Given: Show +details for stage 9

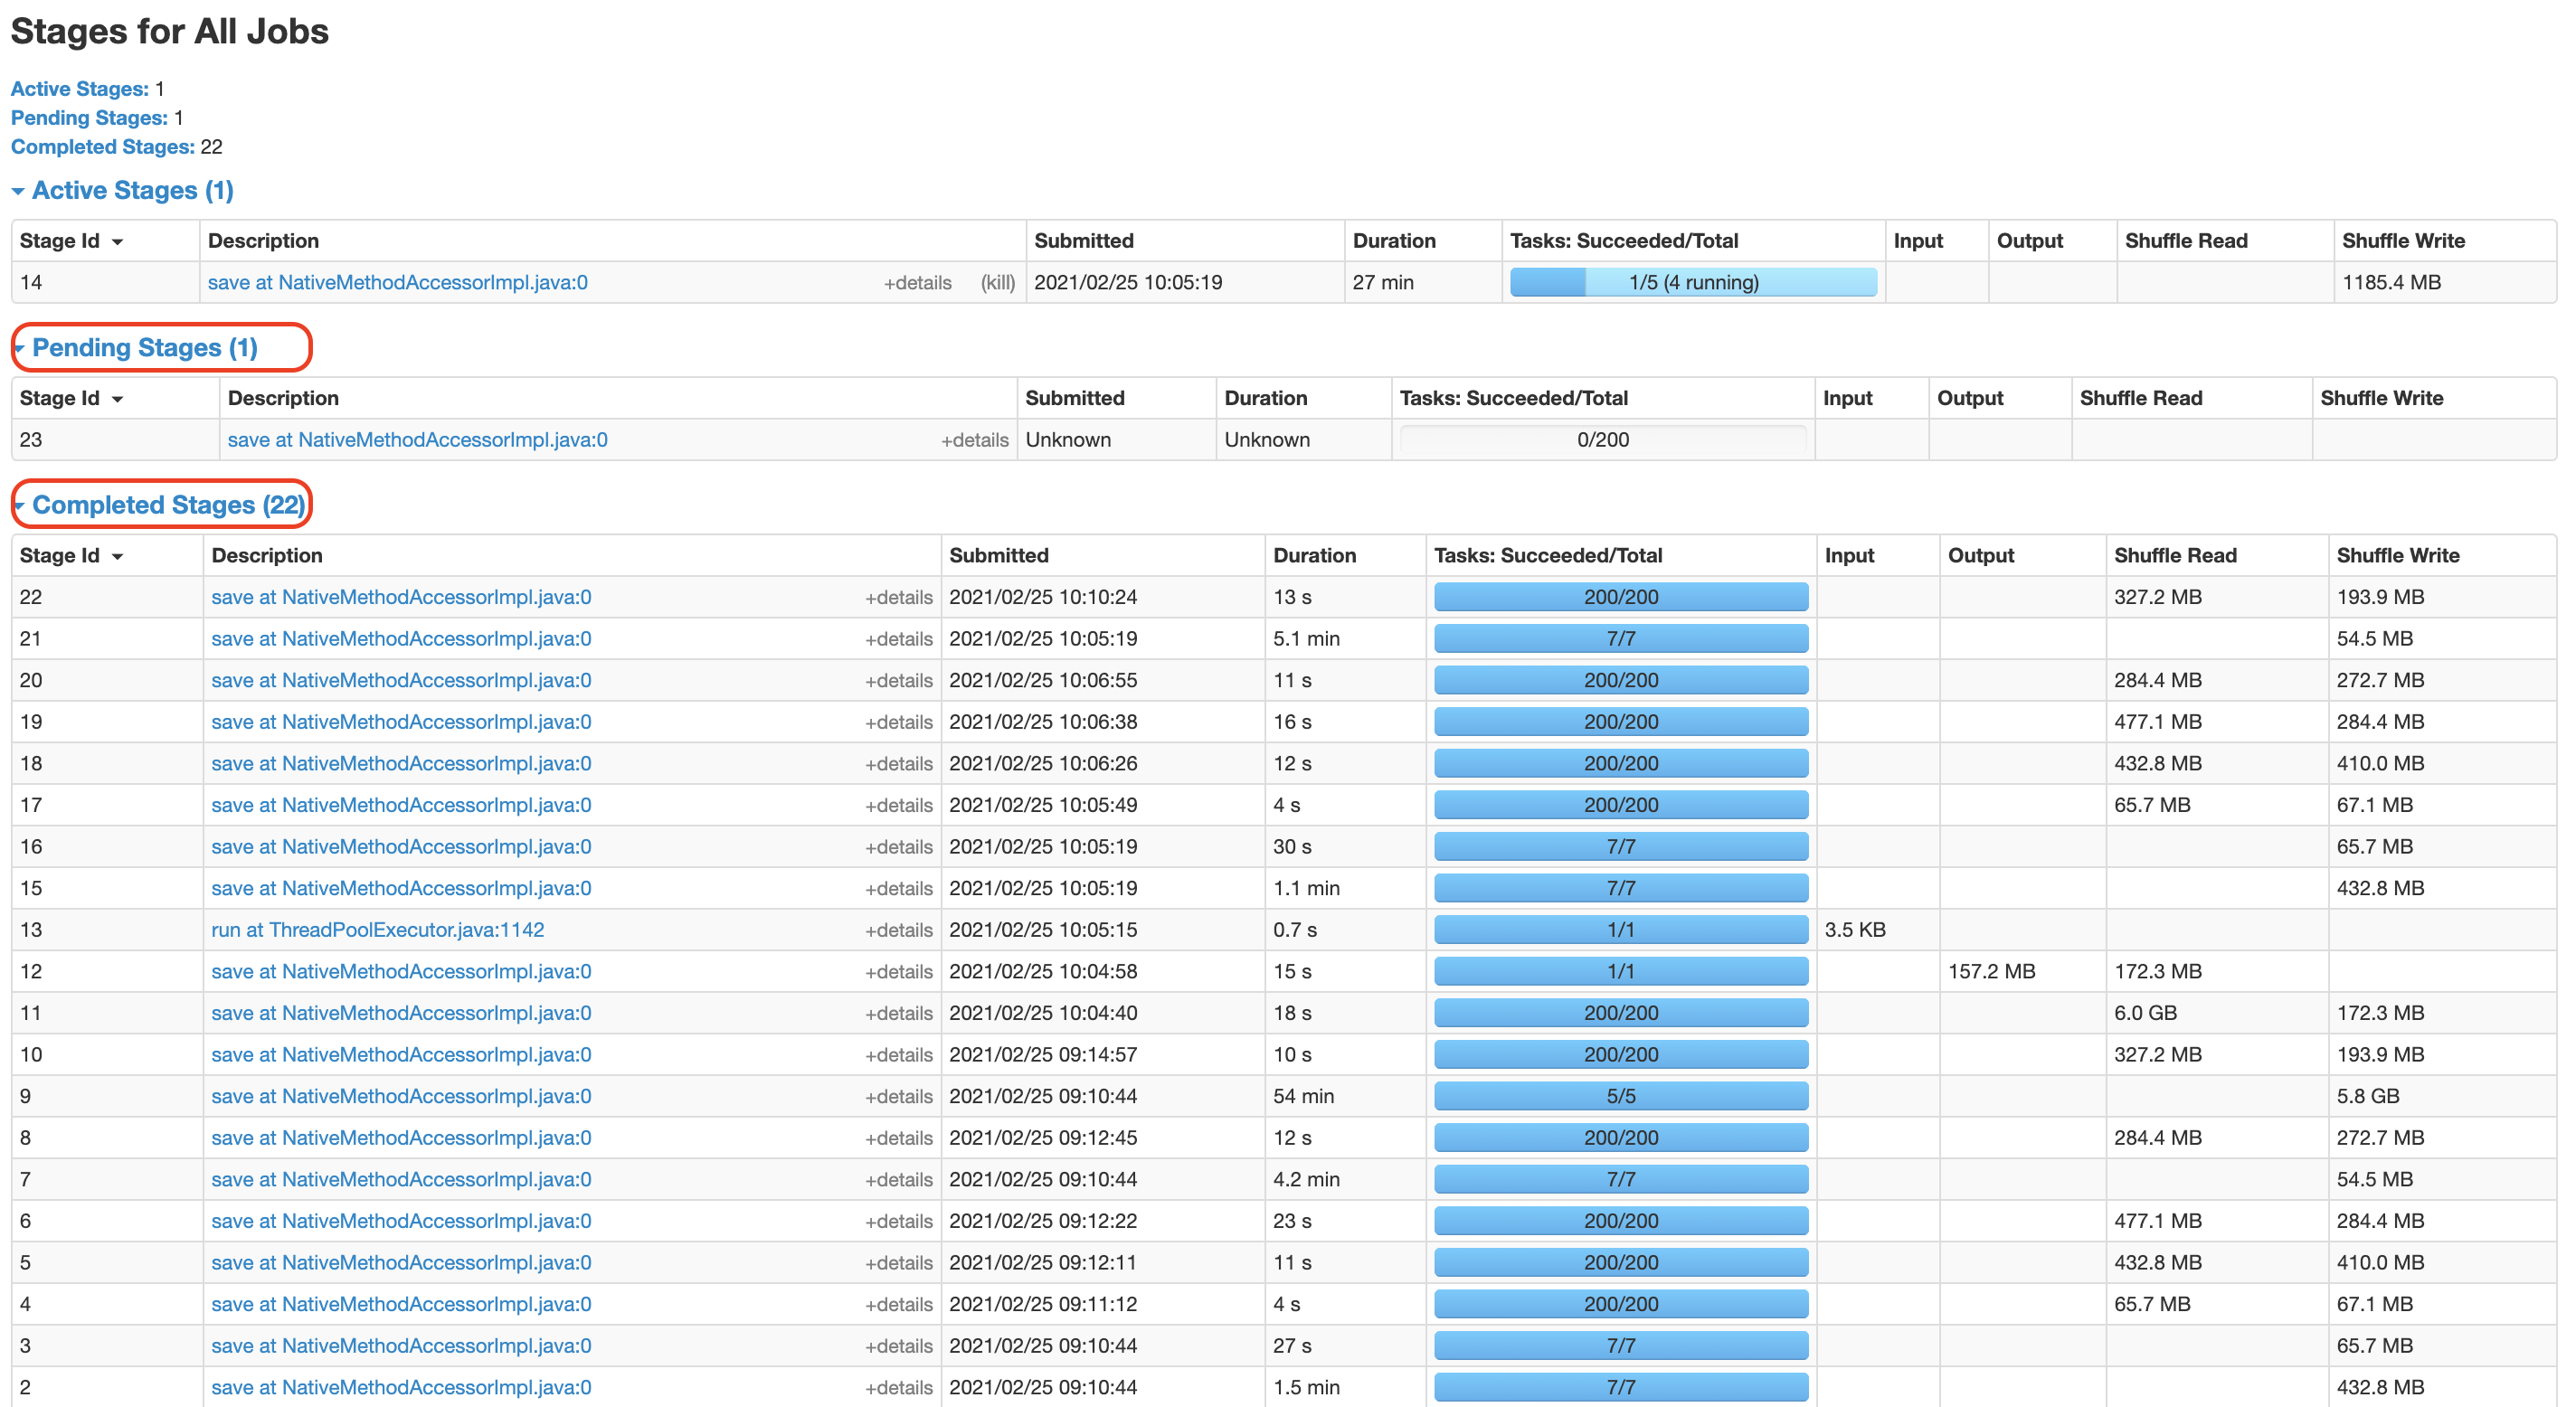Looking at the screenshot, I should tap(898, 1097).
